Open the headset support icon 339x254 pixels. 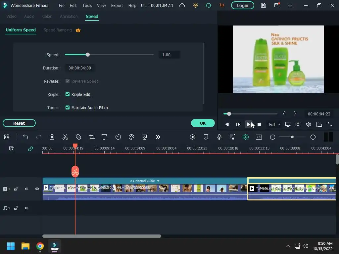(209, 5)
